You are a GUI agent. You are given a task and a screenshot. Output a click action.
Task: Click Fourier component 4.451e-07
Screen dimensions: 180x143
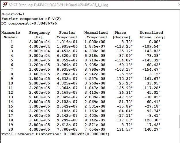coord(67,51)
